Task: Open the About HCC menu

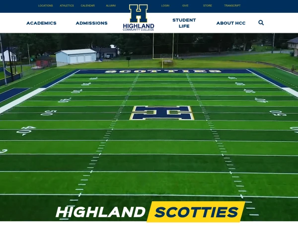Action: [x=231, y=23]
